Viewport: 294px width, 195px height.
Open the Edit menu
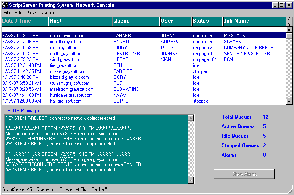click(x=18, y=13)
